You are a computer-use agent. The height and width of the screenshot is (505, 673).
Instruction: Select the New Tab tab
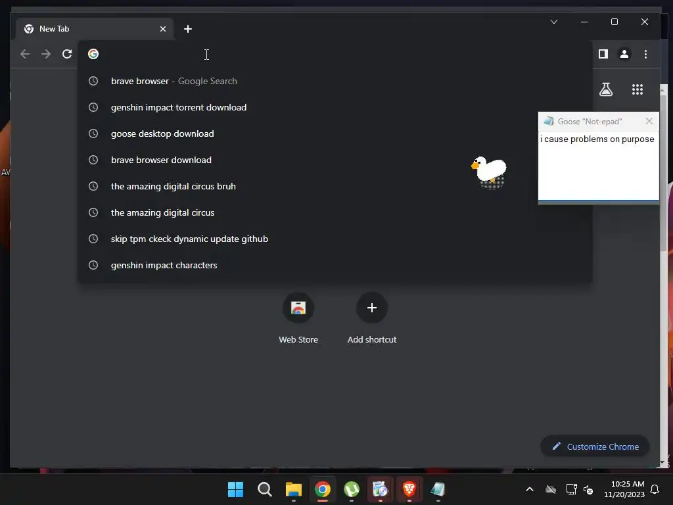click(x=95, y=29)
